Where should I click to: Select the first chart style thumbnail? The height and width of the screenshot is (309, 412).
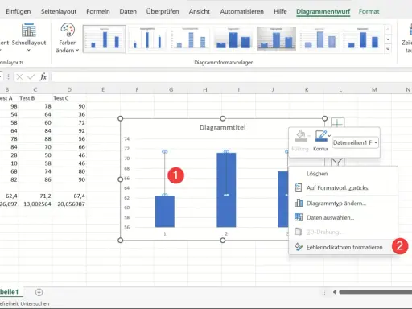point(105,39)
